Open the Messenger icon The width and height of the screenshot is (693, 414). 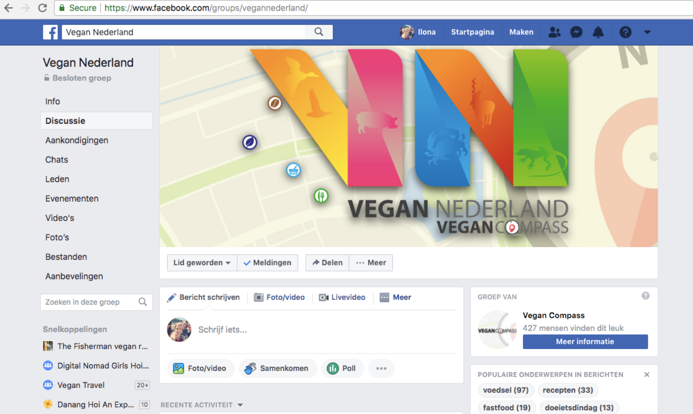(576, 32)
